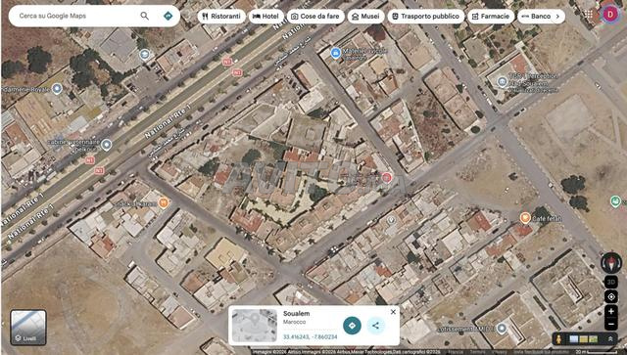Open directions from the search box

click(x=168, y=16)
